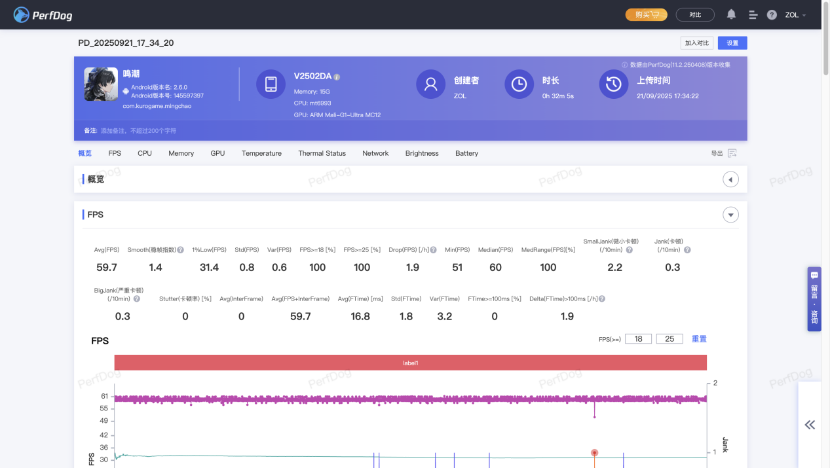
Task: Click the help question mark icon
Action: tap(772, 15)
